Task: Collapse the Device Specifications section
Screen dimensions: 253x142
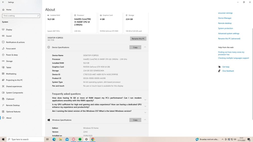Action: point(145,47)
